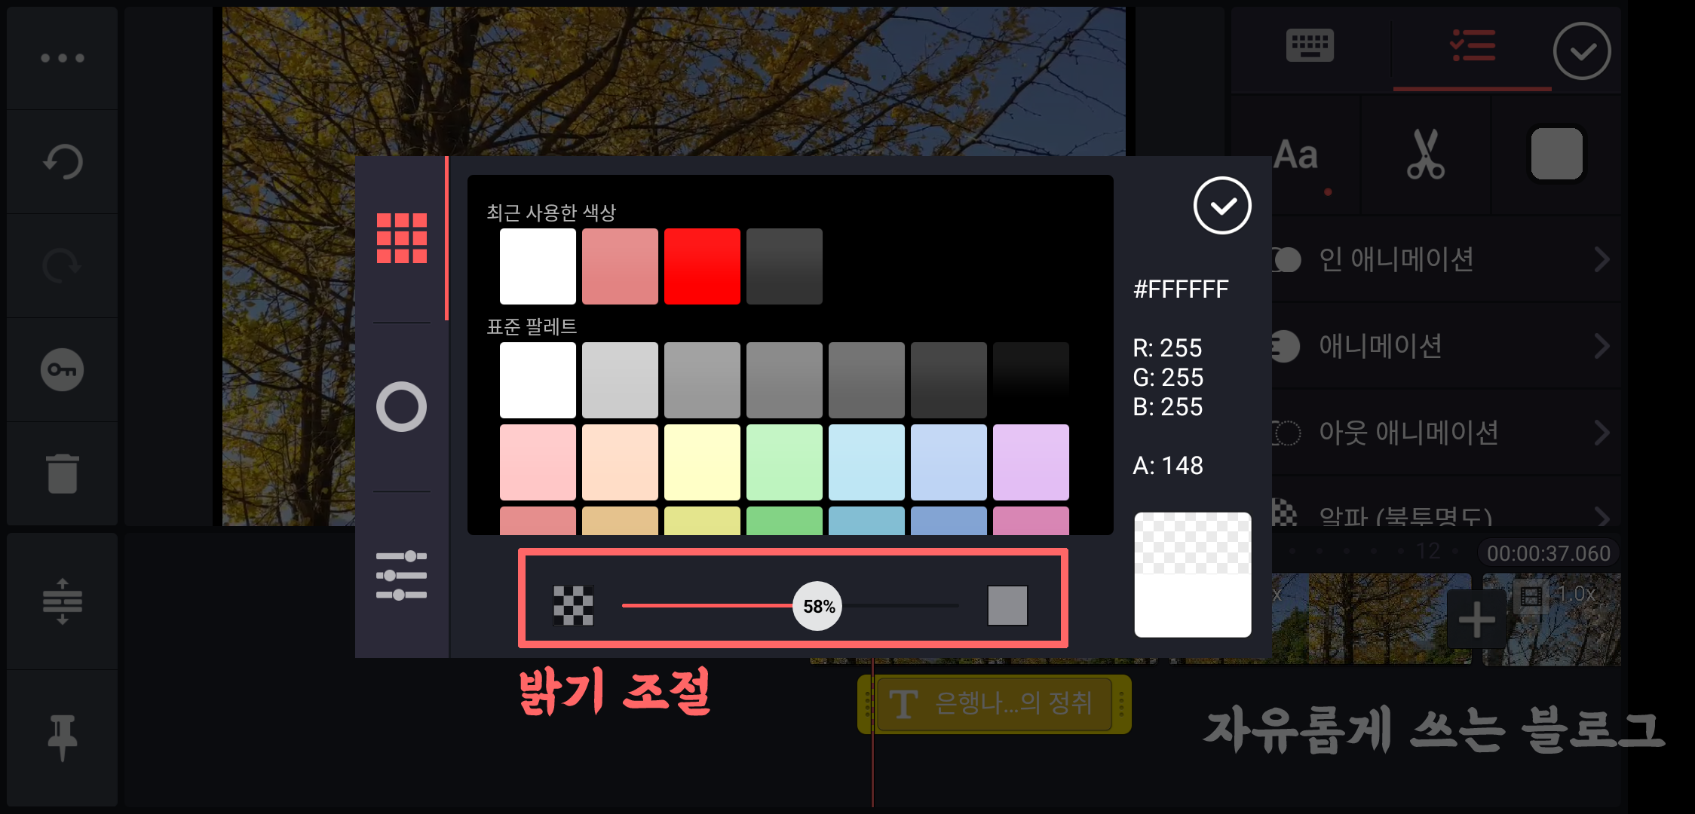Viewport: 1695px width, 814px height.
Task: Click the undo arrow icon
Action: tap(63, 161)
